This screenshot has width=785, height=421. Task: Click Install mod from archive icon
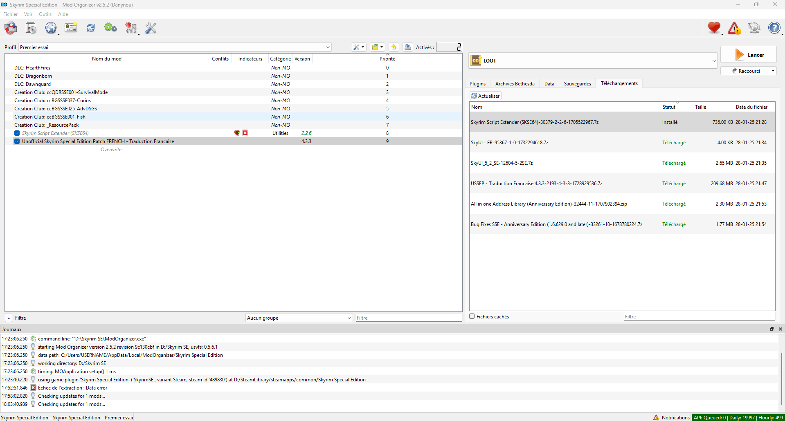pos(31,28)
